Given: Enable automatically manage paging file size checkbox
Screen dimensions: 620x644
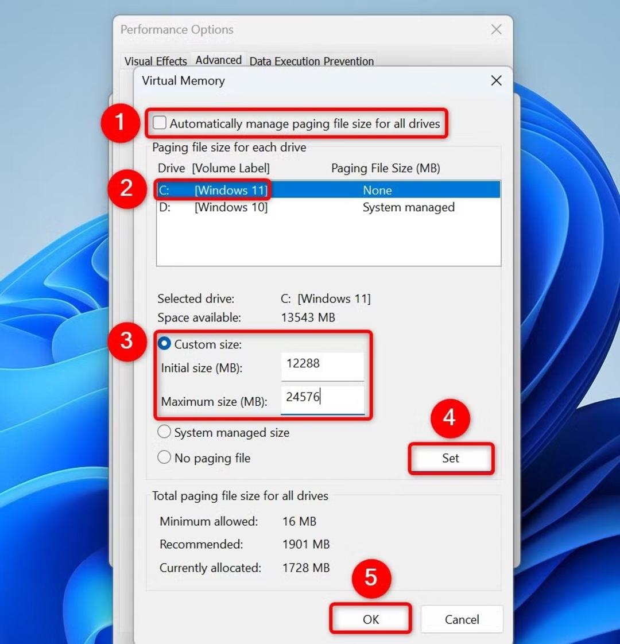Looking at the screenshot, I should coord(160,123).
